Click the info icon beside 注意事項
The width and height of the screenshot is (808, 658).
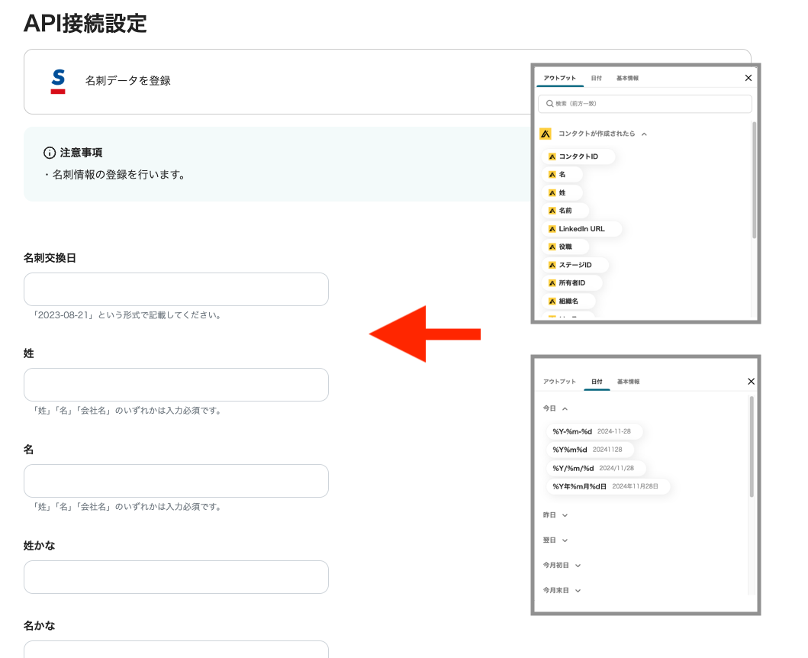click(x=50, y=153)
